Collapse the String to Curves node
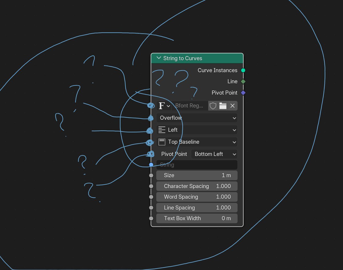The height and width of the screenshot is (270, 343). [x=159, y=58]
